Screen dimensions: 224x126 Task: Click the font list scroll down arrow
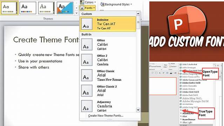[x=138, y=110]
